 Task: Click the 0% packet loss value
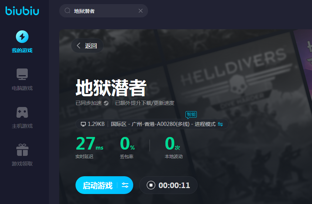pyautogui.click(x=127, y=143)
